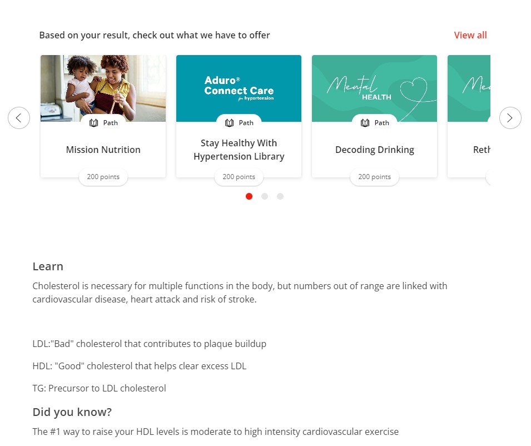Screen dimensions: 531x446
Task: Click 200 points badge on Hypertension Library
Action: (239, 177)
